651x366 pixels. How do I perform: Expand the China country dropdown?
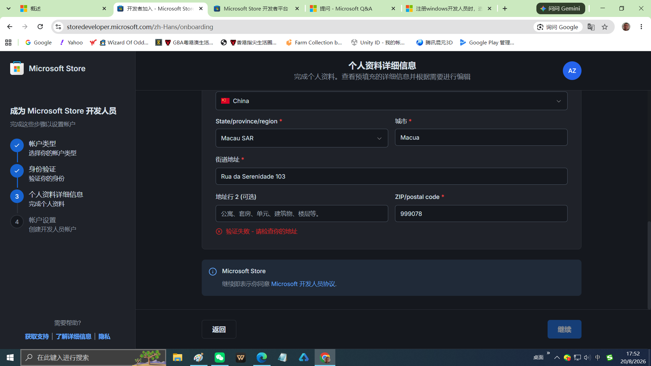[x=391, y=101]
